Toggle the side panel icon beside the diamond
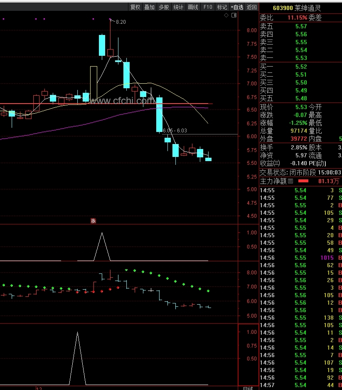The image size is (342, 390). pyautogui.click(x=234, y=15)
